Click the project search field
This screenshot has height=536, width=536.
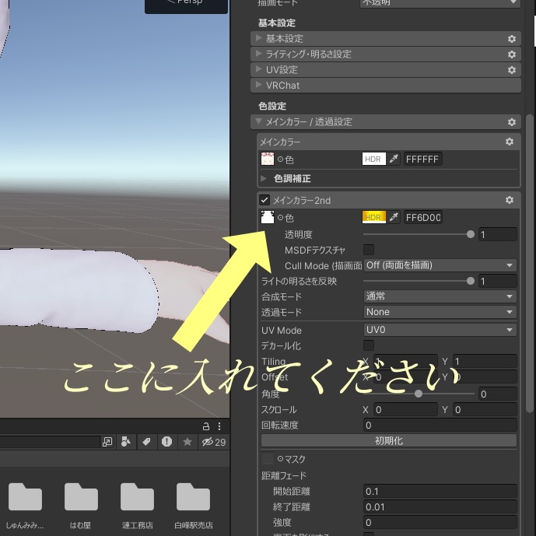[50, 442]
